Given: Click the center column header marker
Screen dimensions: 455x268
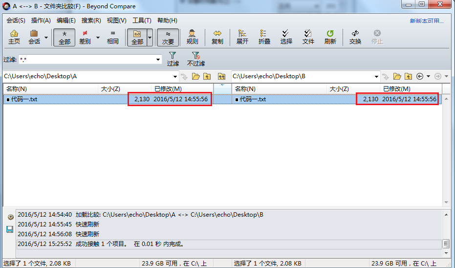Looking at the screenshot, I should click(222, 88).
